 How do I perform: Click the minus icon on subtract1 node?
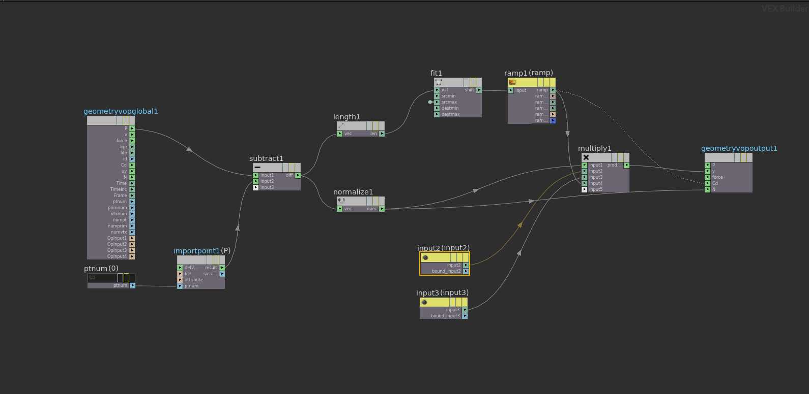pos(257,168)
